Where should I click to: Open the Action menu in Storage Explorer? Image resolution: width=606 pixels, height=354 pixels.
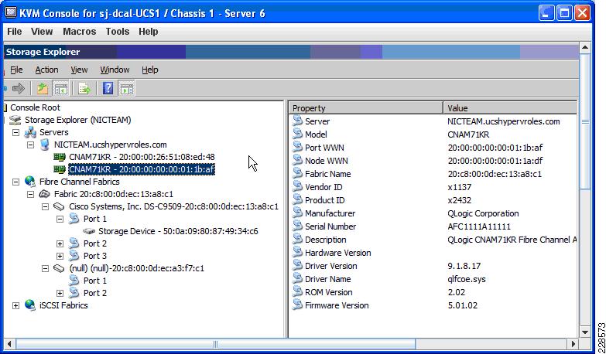point(46,70)
